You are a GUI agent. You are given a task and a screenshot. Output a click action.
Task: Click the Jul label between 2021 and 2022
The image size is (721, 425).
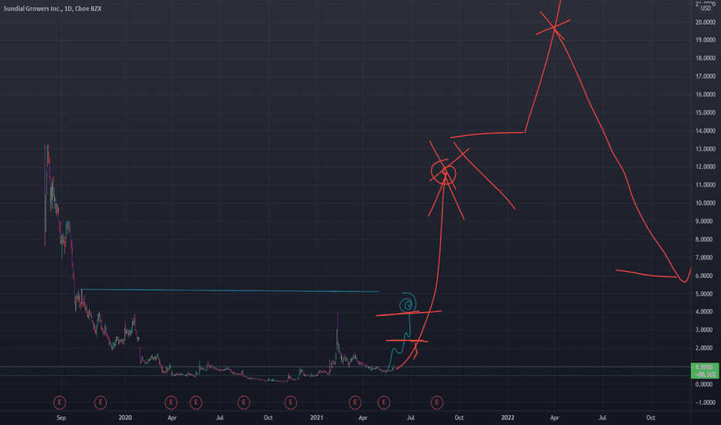411,417
